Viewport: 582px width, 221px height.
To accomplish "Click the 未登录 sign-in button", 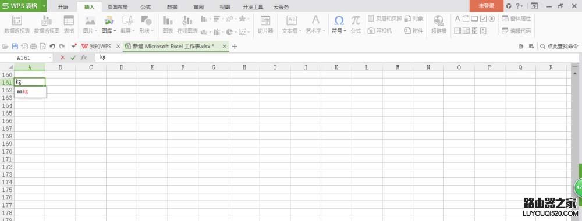I will (486, 6).
